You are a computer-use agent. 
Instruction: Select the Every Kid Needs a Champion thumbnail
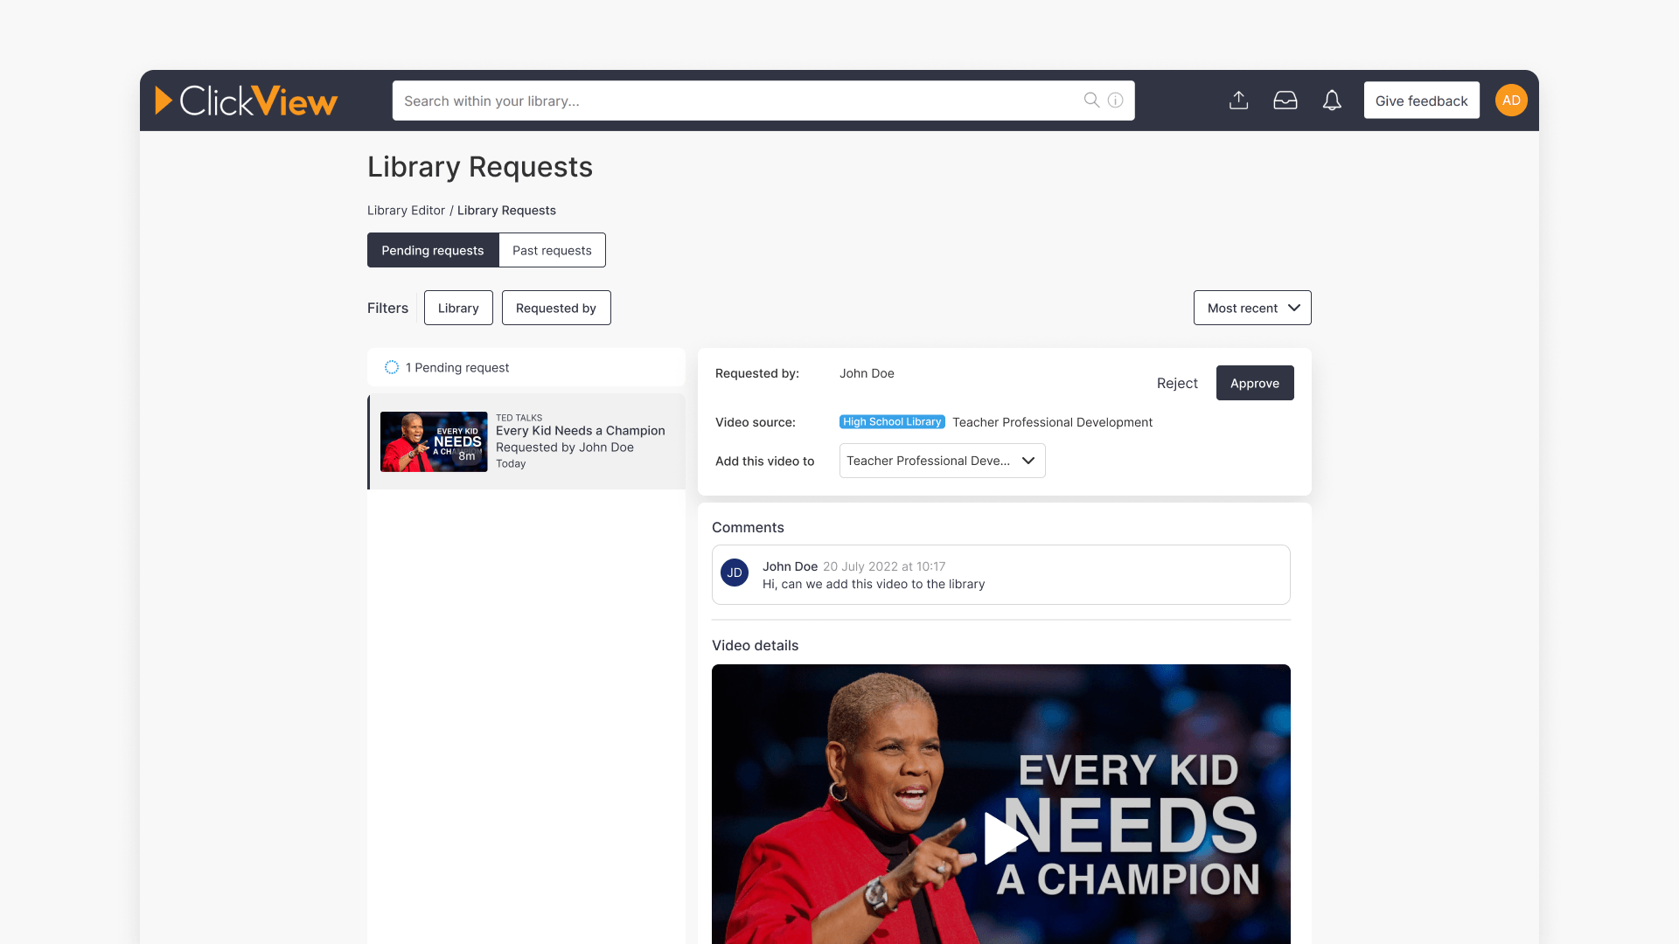point(434,441)
